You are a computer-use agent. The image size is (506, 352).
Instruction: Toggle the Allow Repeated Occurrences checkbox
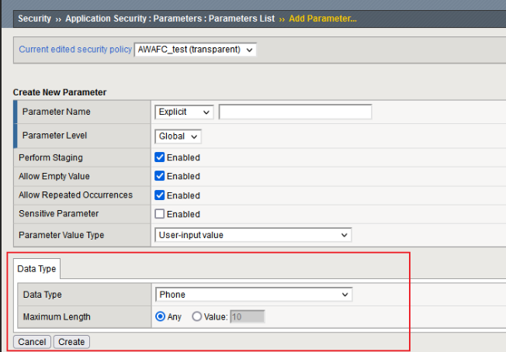tap(160, 195)
